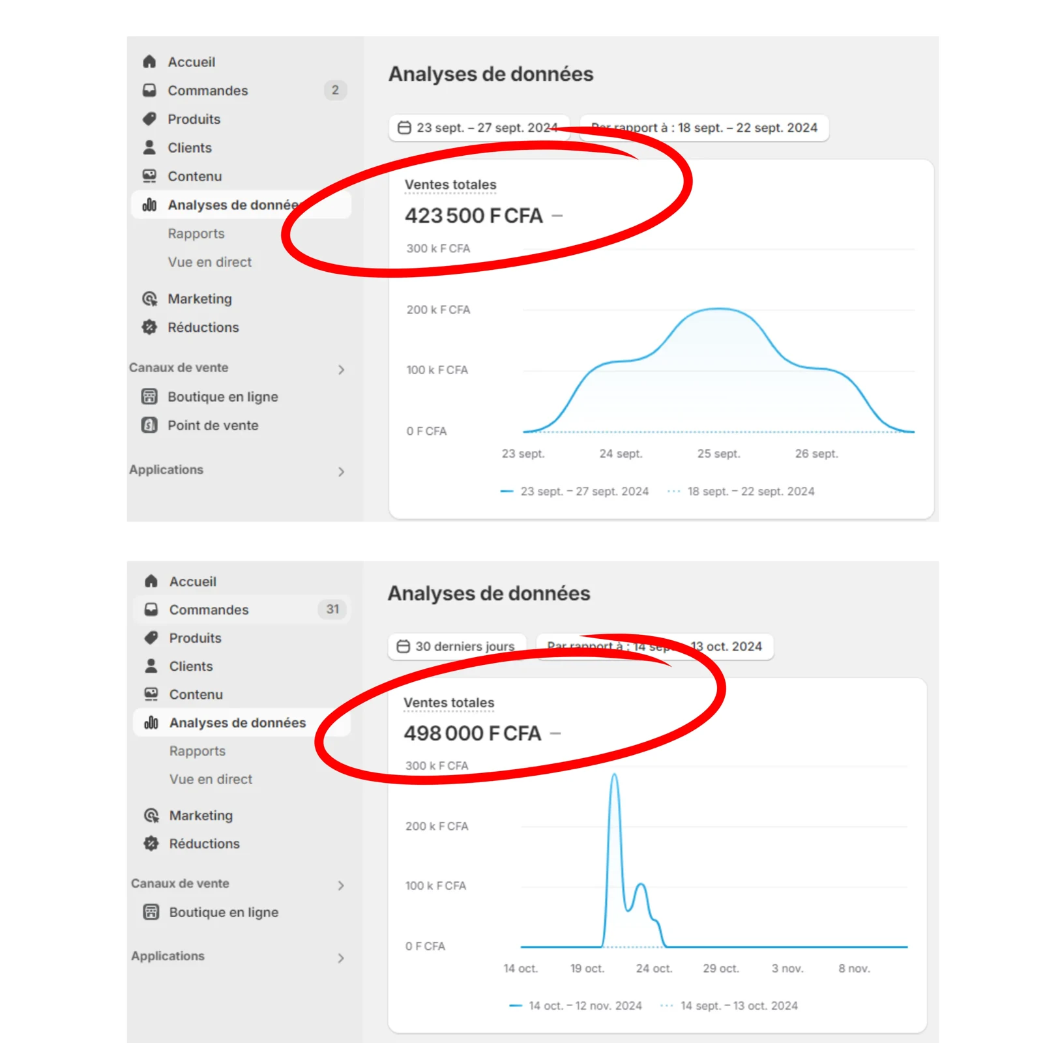This screenshot has height=1043, width=1043.
Task: Click the Clients person icon in top screenshot
Action: click(149, 147)
